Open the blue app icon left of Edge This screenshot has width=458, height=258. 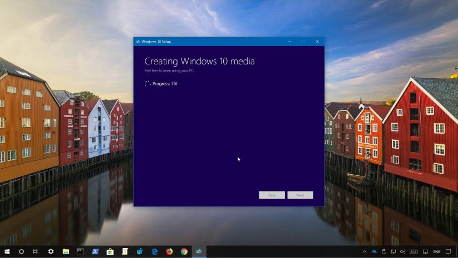tap(140, 251)
